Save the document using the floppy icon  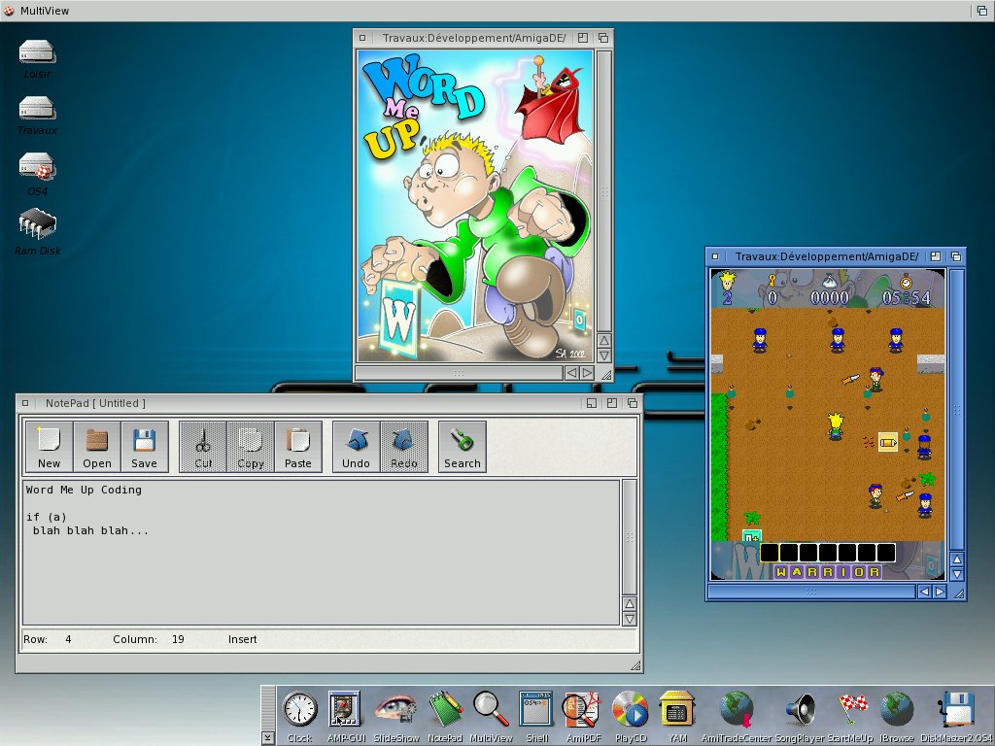click(x=145, y=447)
